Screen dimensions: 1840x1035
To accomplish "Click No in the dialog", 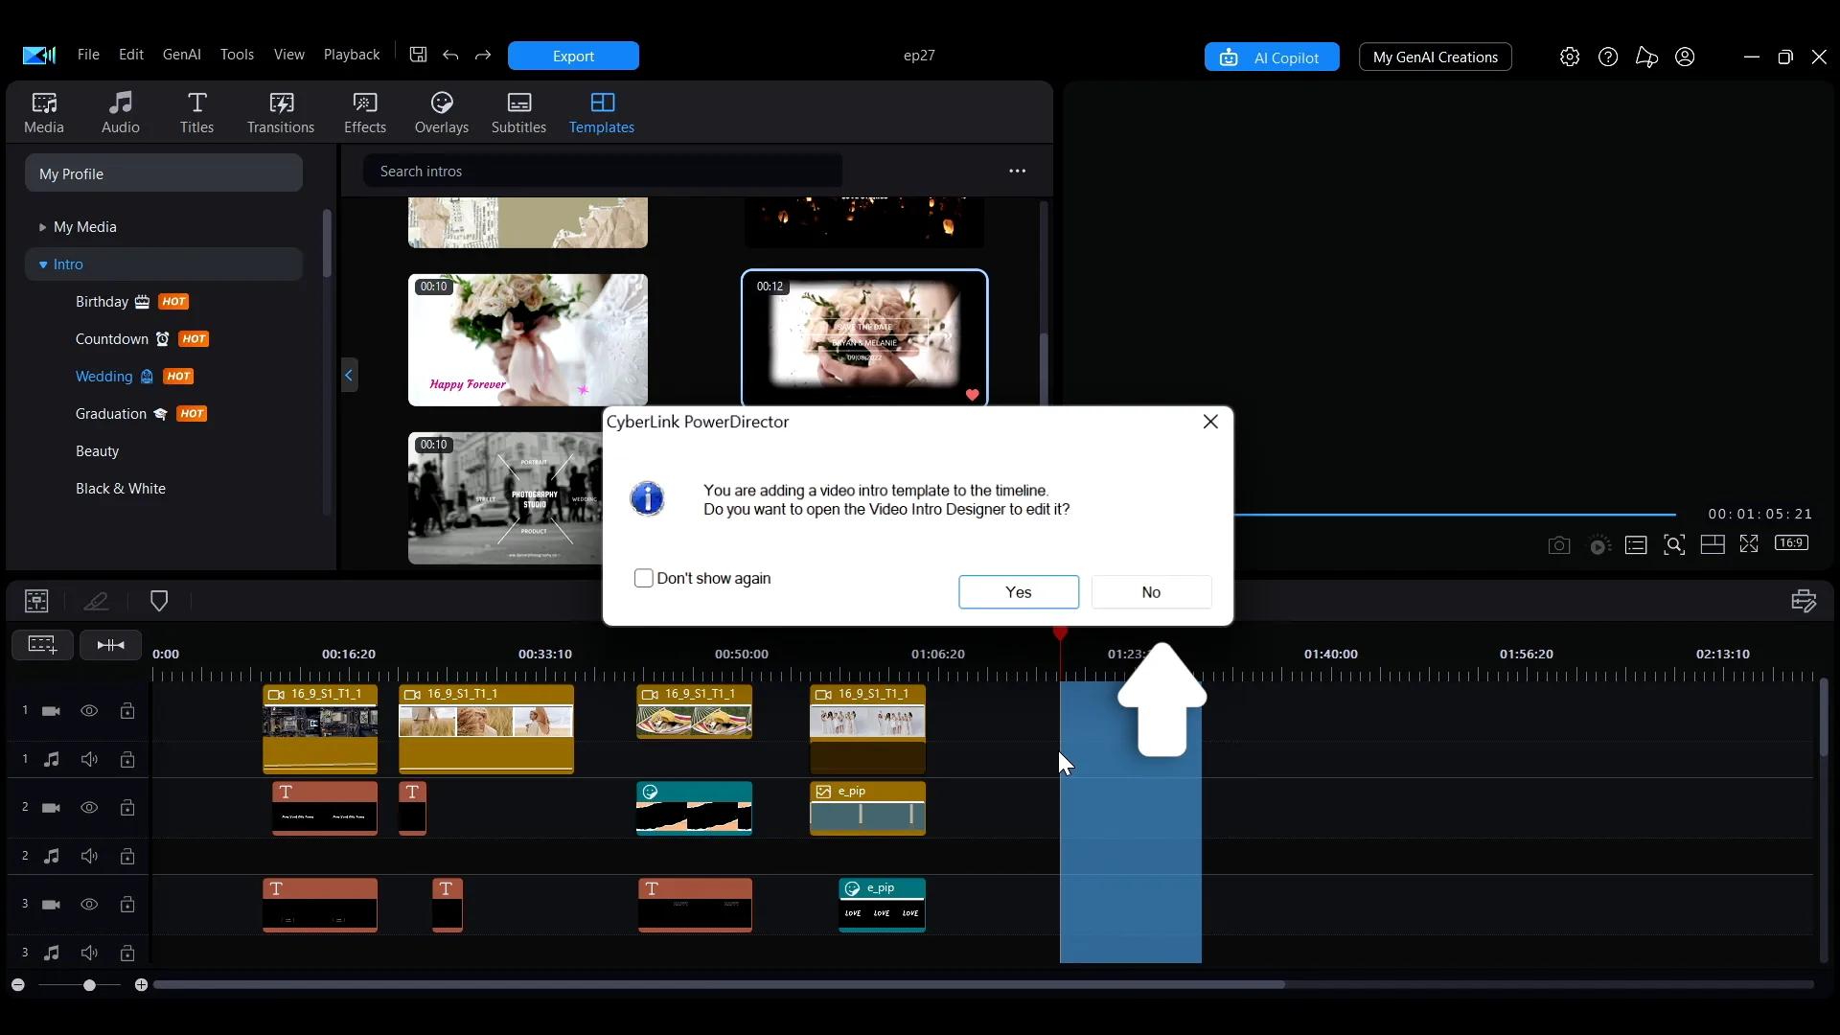I will point(1151,592).
